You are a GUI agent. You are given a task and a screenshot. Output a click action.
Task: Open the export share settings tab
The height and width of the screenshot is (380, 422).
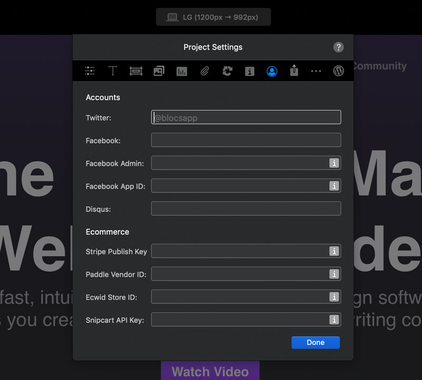tap(294, 71)
